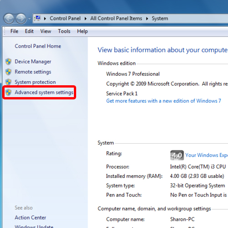Image resolution: width=228 pixels, height=228 pixels.
Task: Select System in the breadcrumb path
Action: tap(160, 18)
